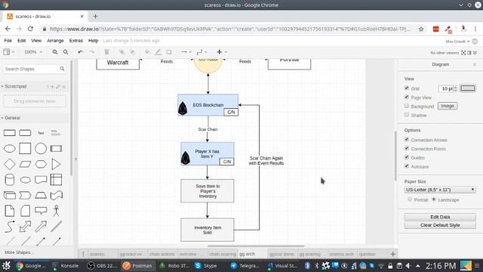This screenshot has width=483, height=272.
Task: Click the delete trash icon
Action: pyautogui.click(x=106, y=52)
